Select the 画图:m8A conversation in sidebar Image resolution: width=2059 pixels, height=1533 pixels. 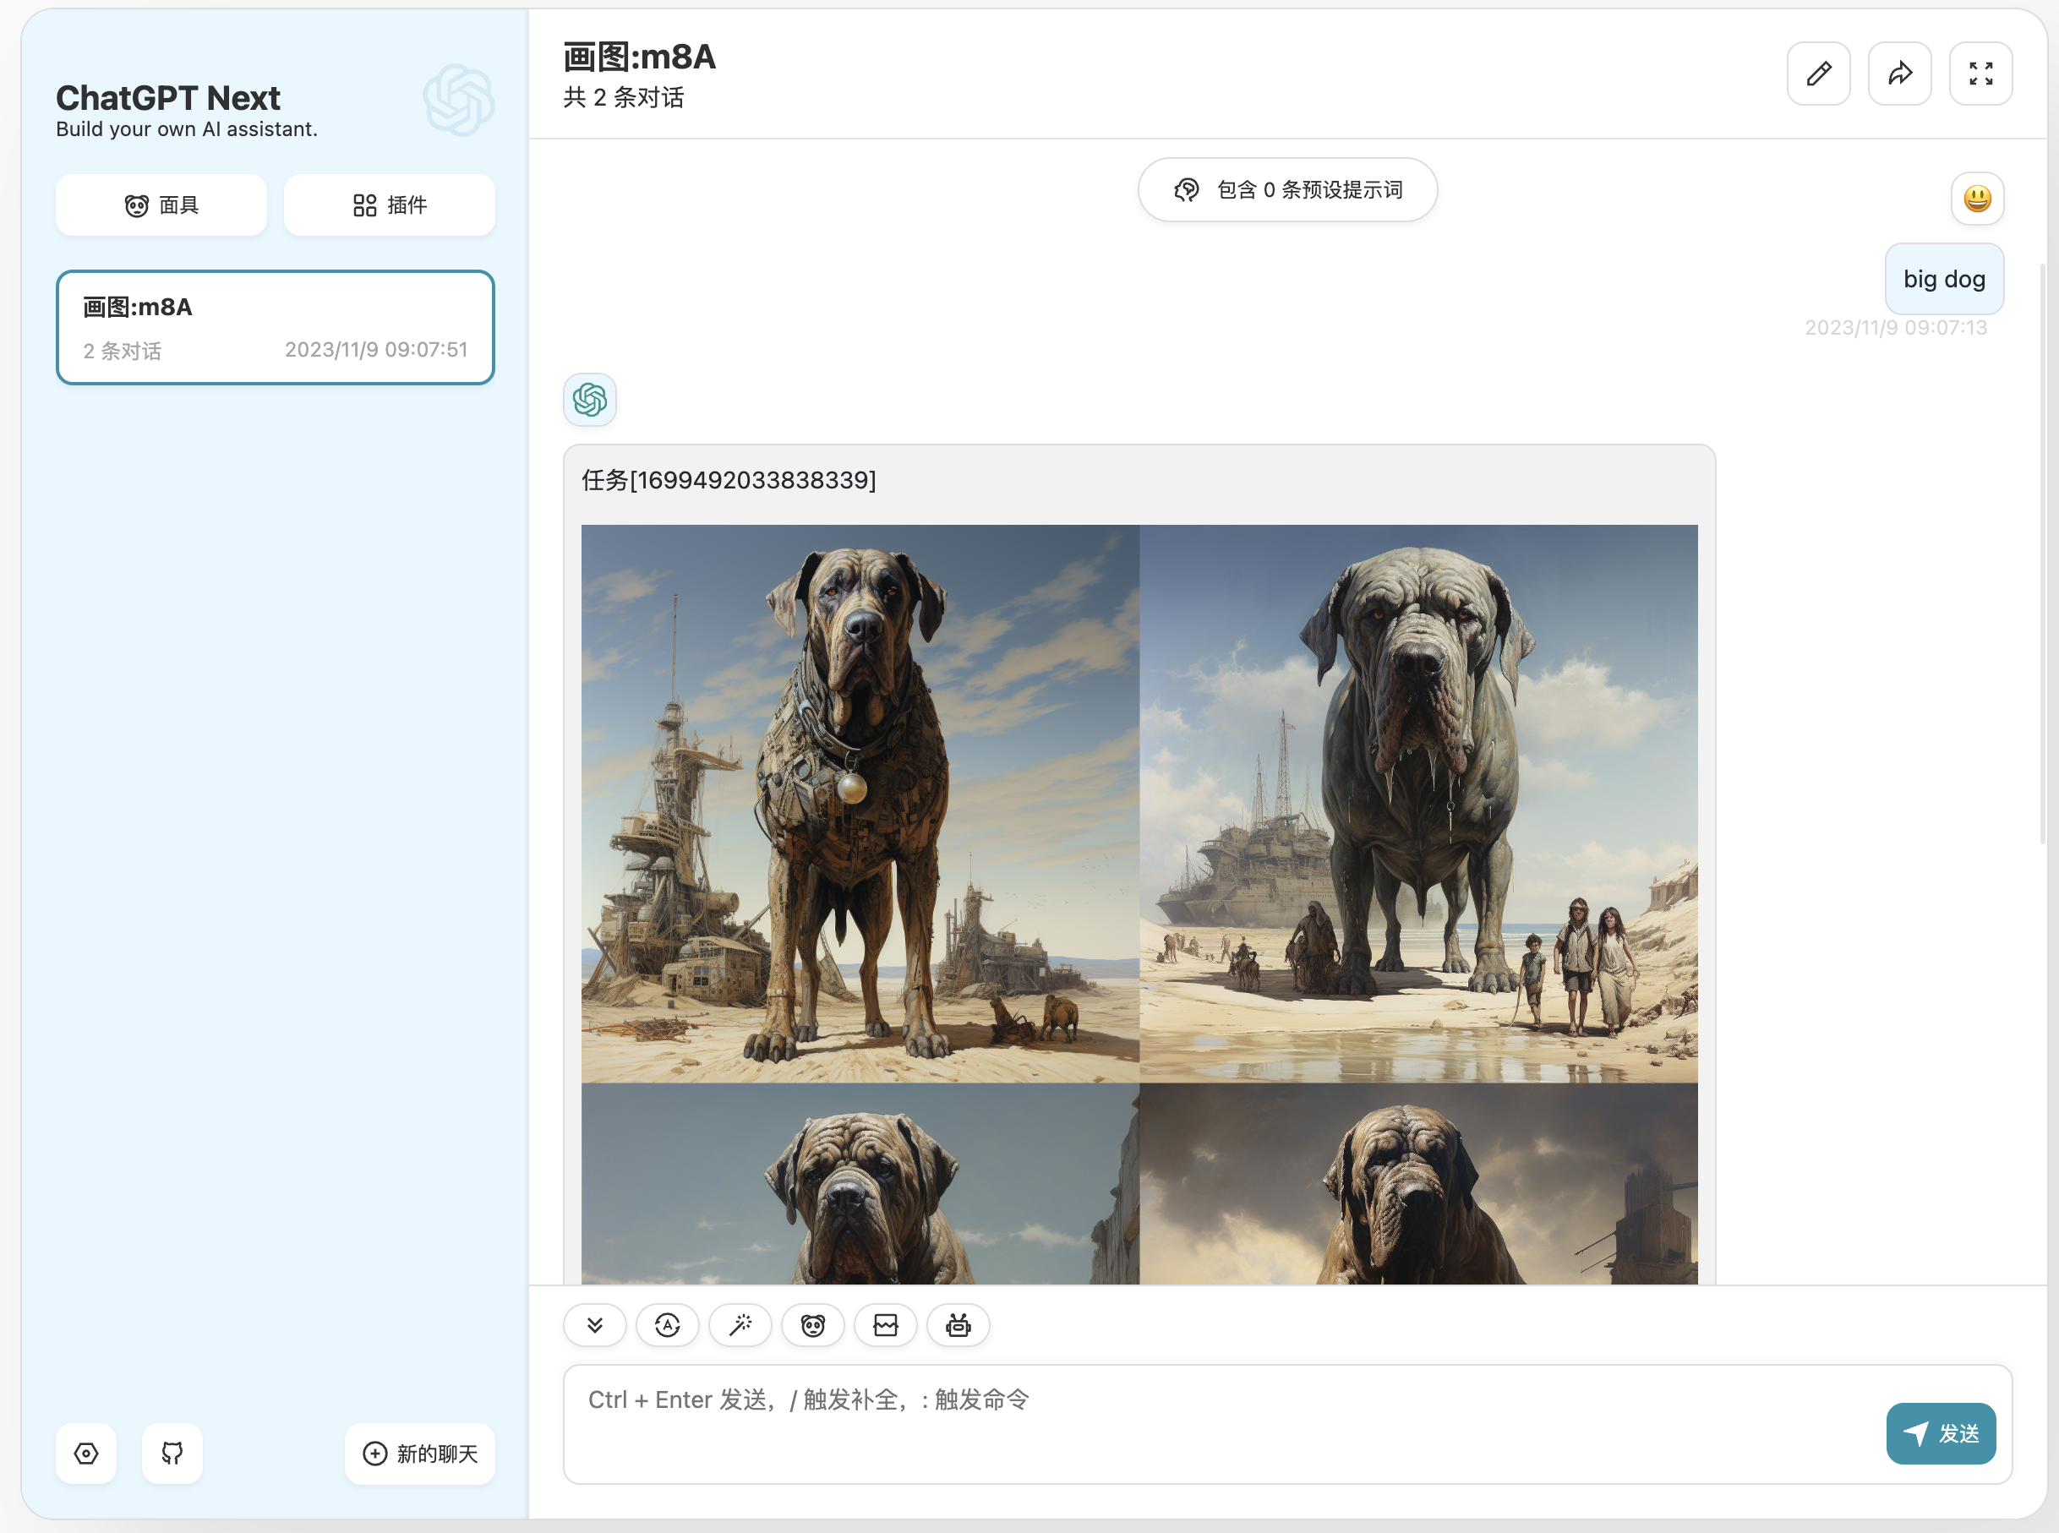tap(275, 328)
